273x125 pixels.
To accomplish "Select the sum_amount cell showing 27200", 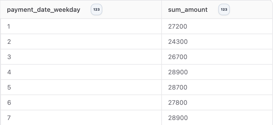I will (x=217, y=26).
